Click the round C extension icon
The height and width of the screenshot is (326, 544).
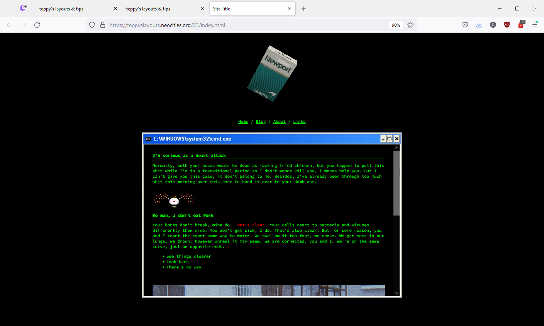pos(493,25)
